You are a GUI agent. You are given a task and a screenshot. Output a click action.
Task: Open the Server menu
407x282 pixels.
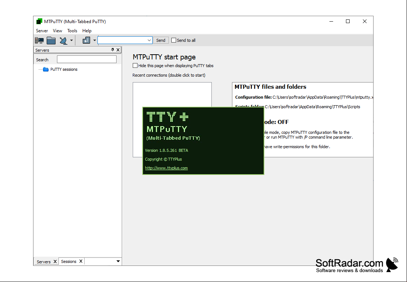(42, 31)
